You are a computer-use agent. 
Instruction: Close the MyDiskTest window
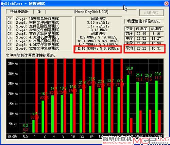tap(166, 4)
